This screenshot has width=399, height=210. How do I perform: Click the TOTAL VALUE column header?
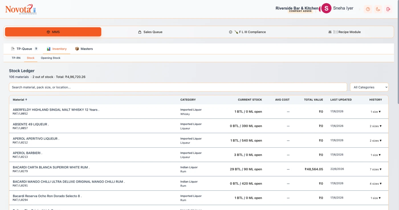click(x=313, y=100)
